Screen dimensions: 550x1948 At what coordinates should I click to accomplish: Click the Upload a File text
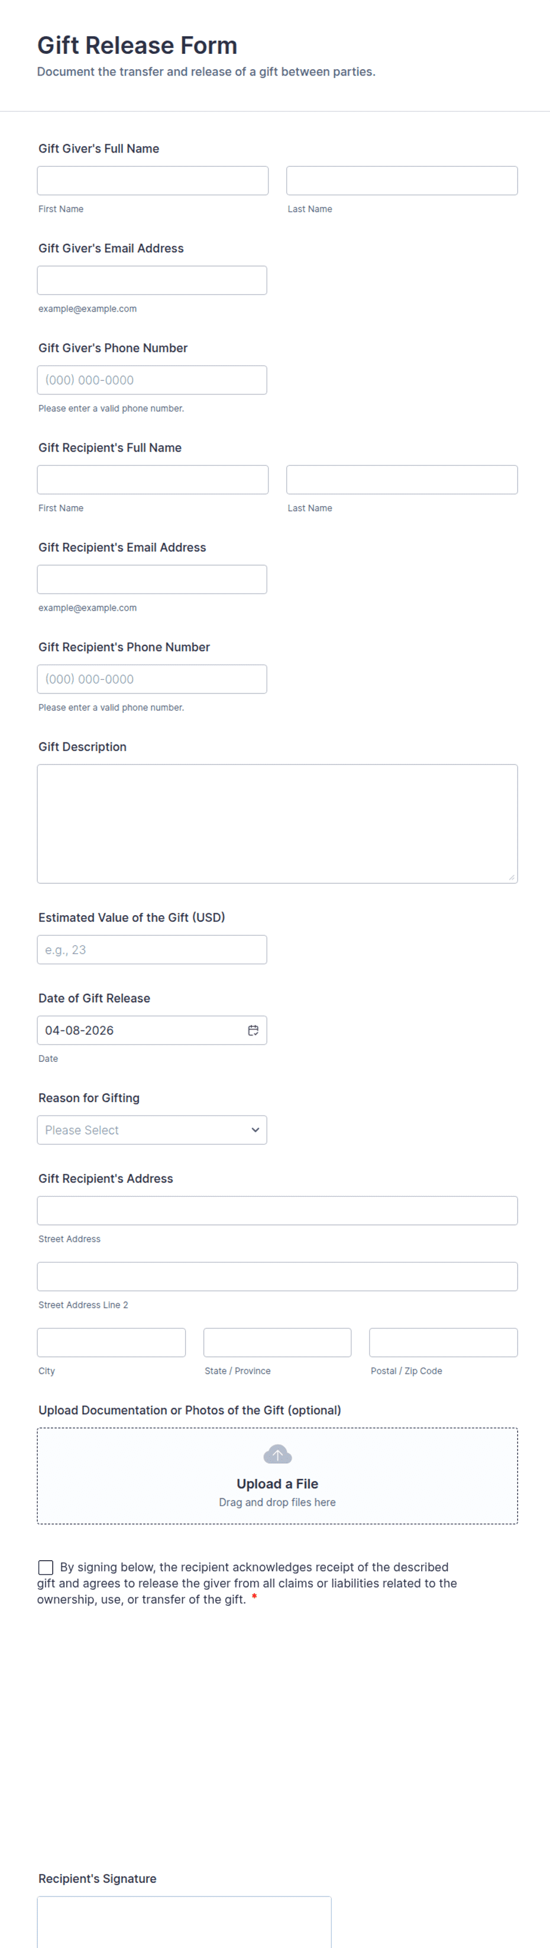coord(277,1484)
